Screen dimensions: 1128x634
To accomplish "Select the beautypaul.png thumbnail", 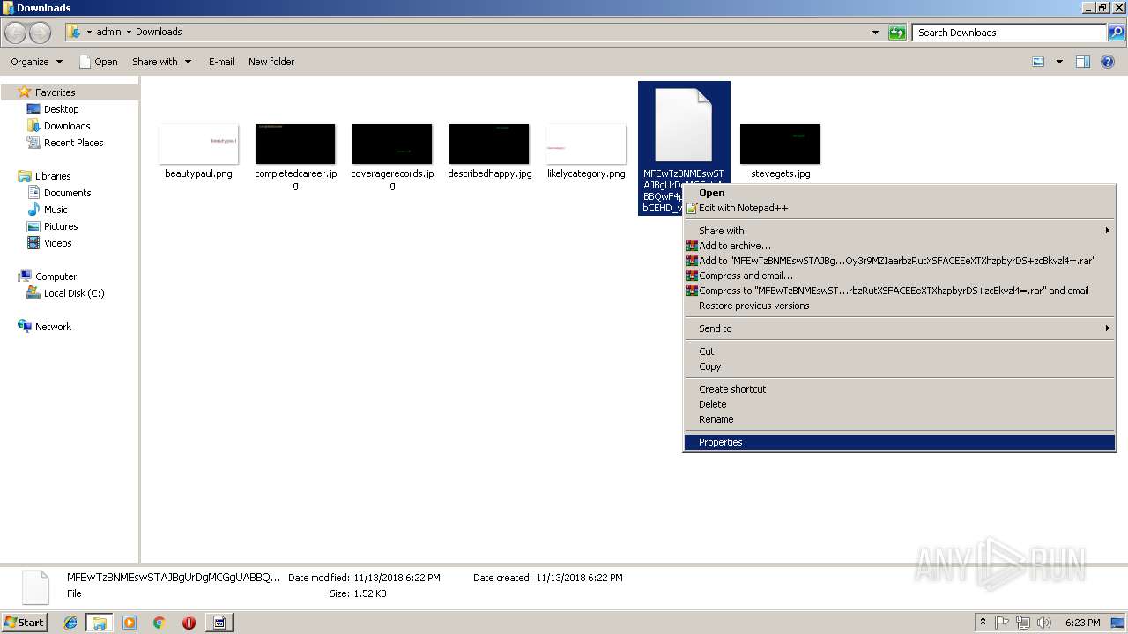I will tap(198, 144).
